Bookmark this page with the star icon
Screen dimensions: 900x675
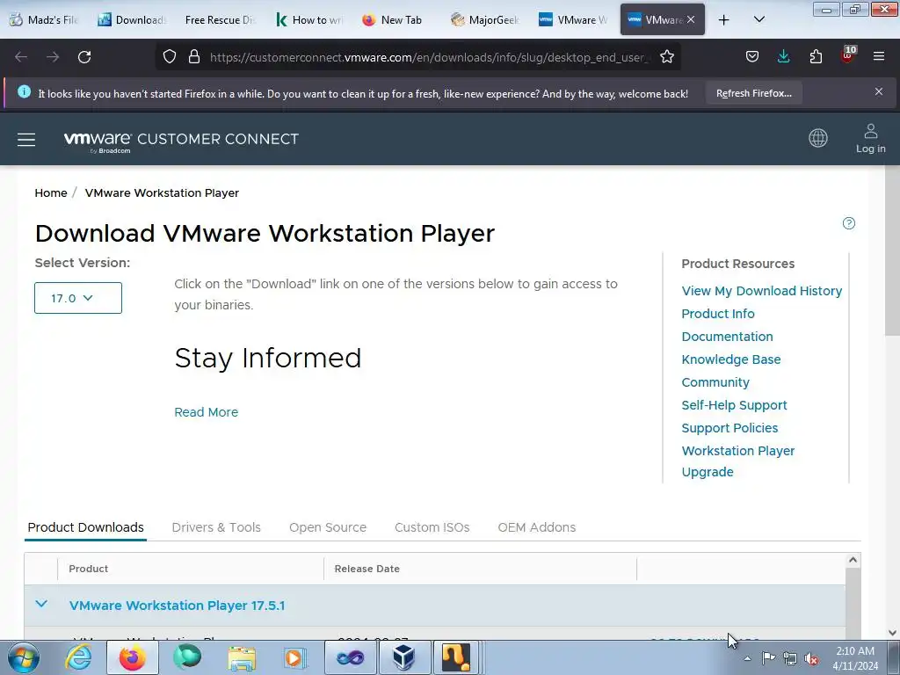(667, 57)
